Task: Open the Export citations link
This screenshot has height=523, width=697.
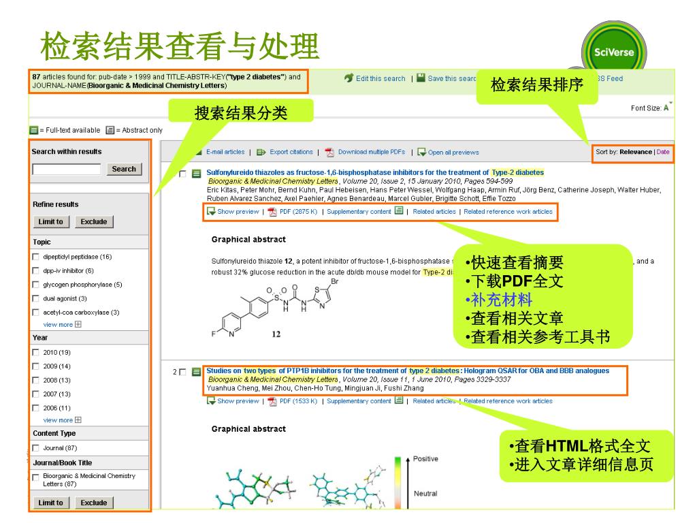Action: click(x=291, y=152)
